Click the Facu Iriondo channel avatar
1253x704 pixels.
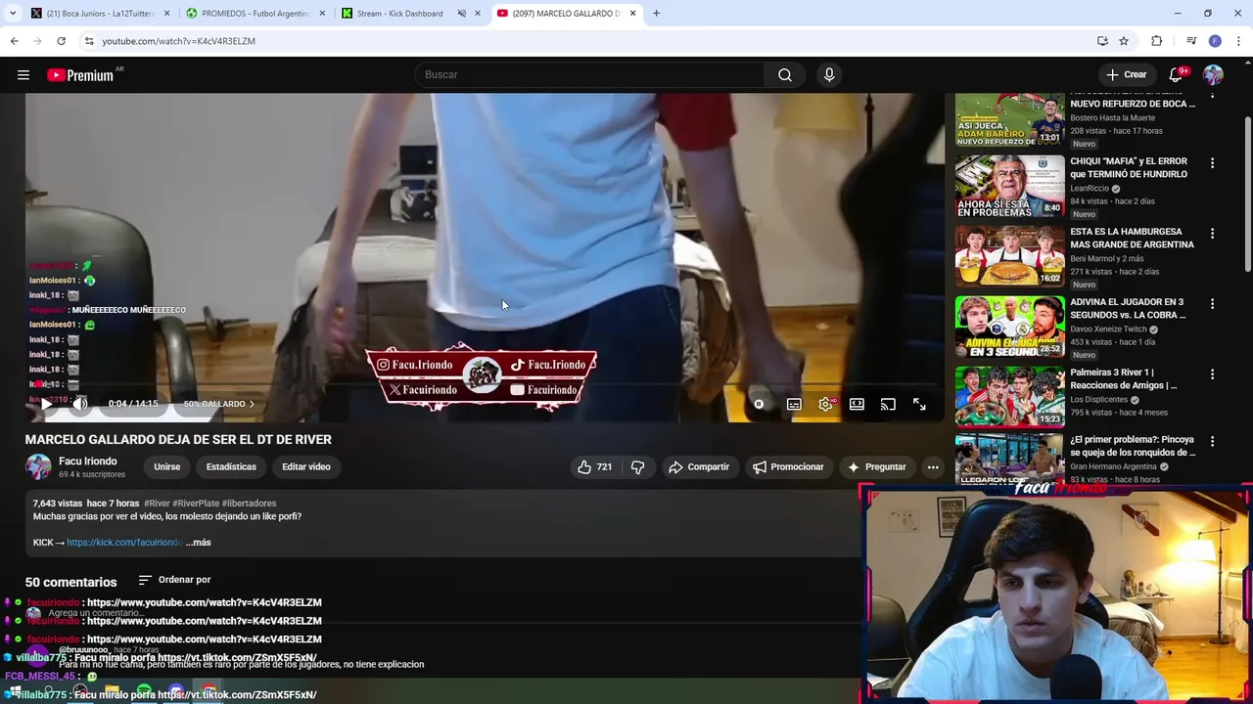tap(38, 467)
